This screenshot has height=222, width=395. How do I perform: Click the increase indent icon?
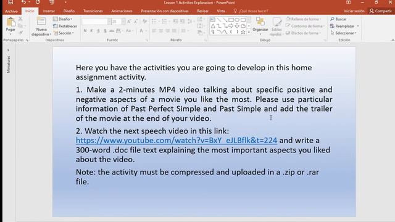click(182, 22)
